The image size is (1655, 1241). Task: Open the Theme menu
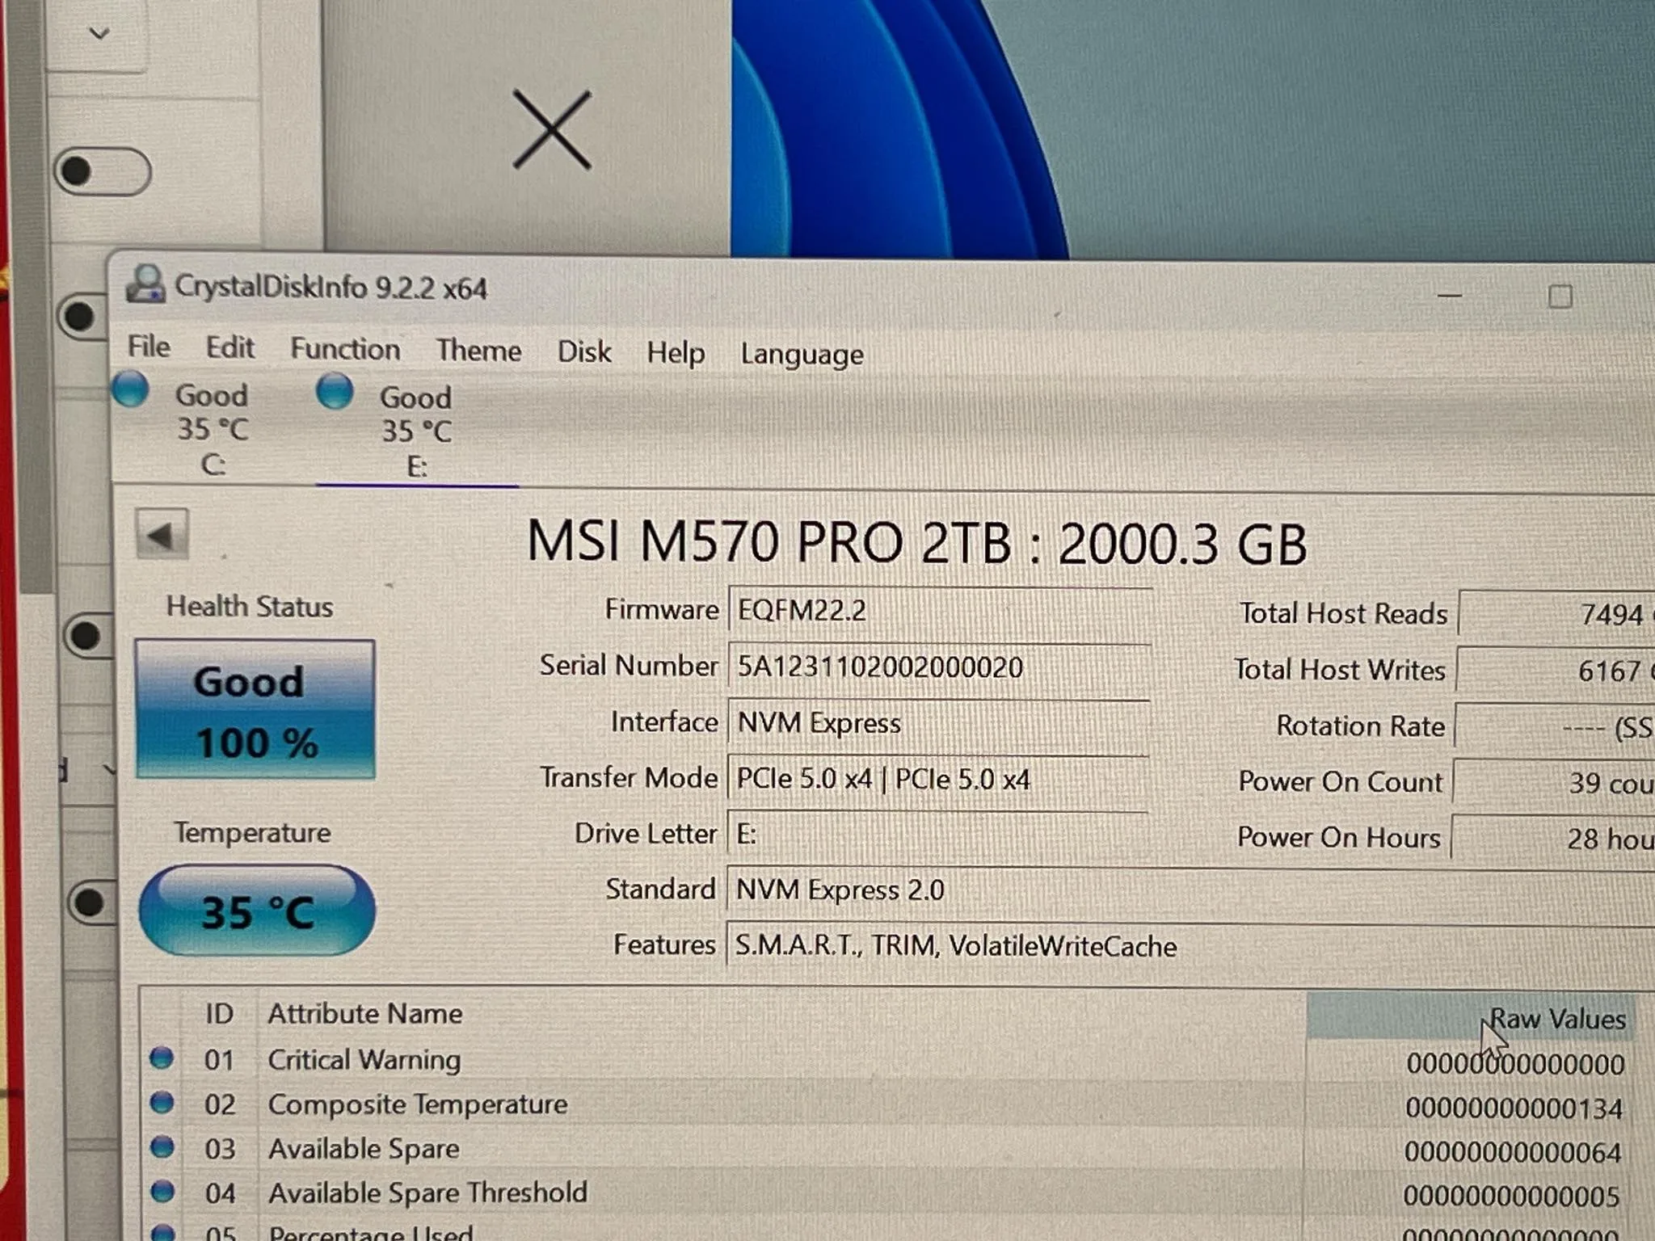coord(478,351)
